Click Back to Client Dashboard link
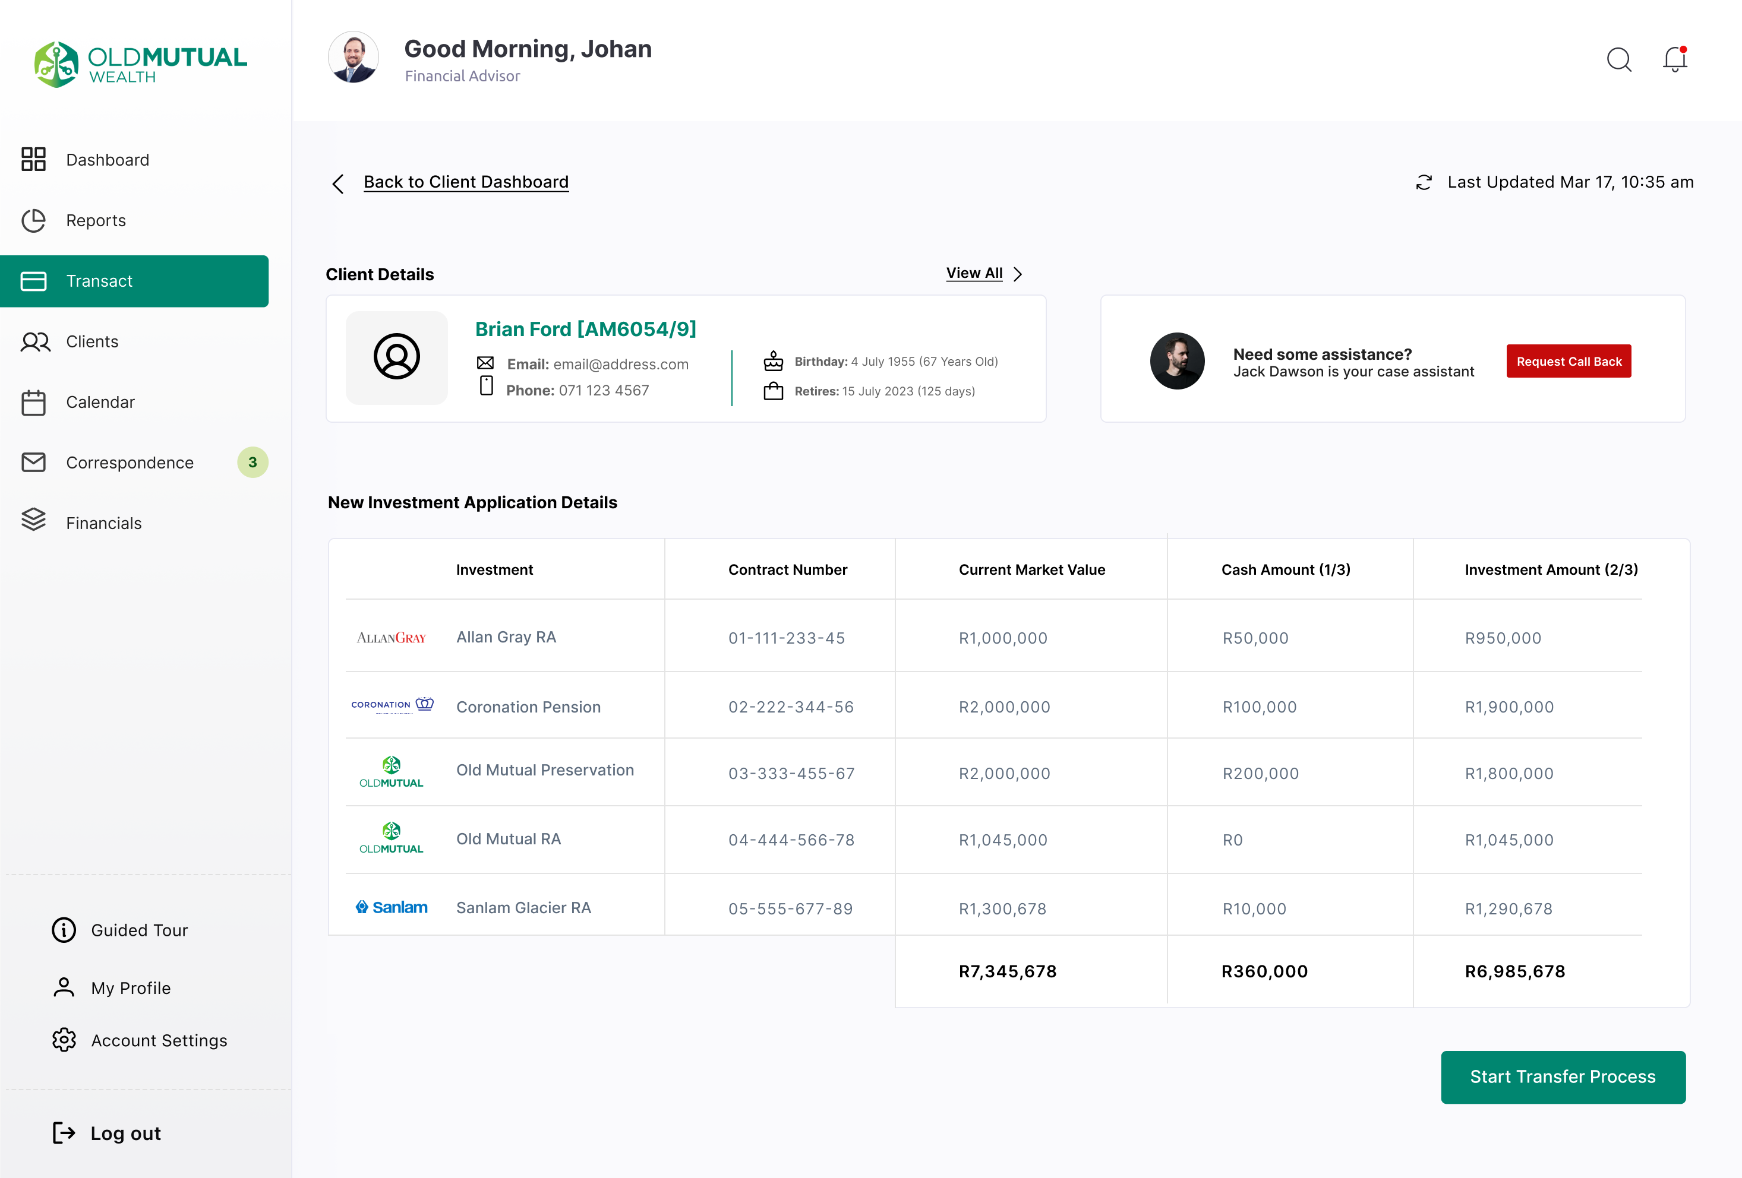The image size is (1742, 1178). pyautogui.click(x=466, y=182)
